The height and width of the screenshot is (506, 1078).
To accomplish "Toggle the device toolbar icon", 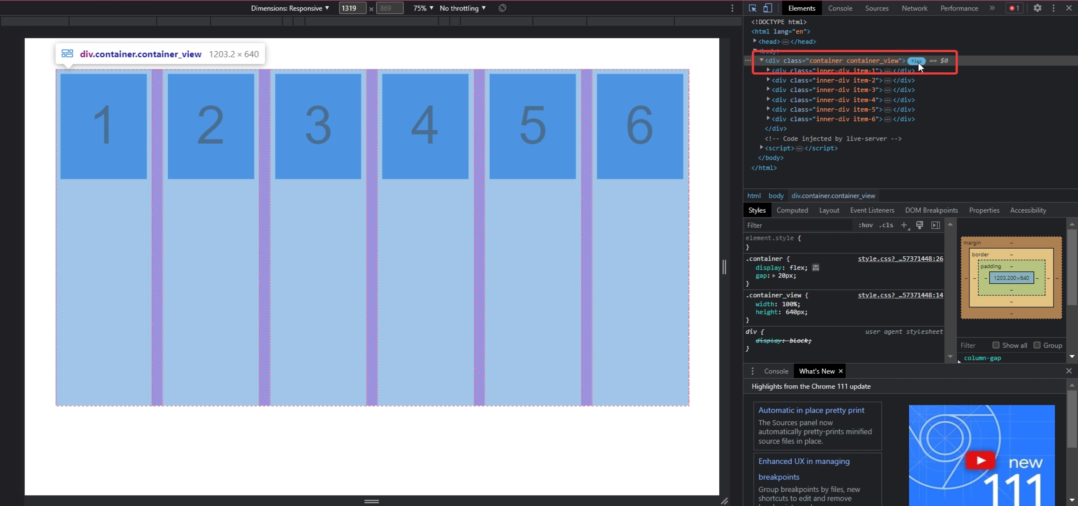I will (x=768, y=8).
